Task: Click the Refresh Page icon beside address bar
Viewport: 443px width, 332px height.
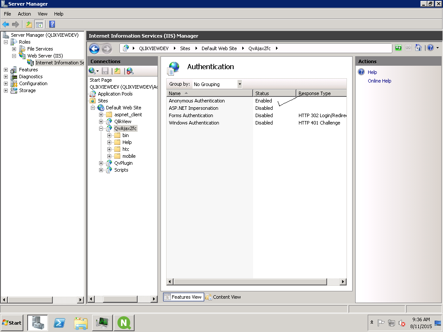Action: (398, 48)
